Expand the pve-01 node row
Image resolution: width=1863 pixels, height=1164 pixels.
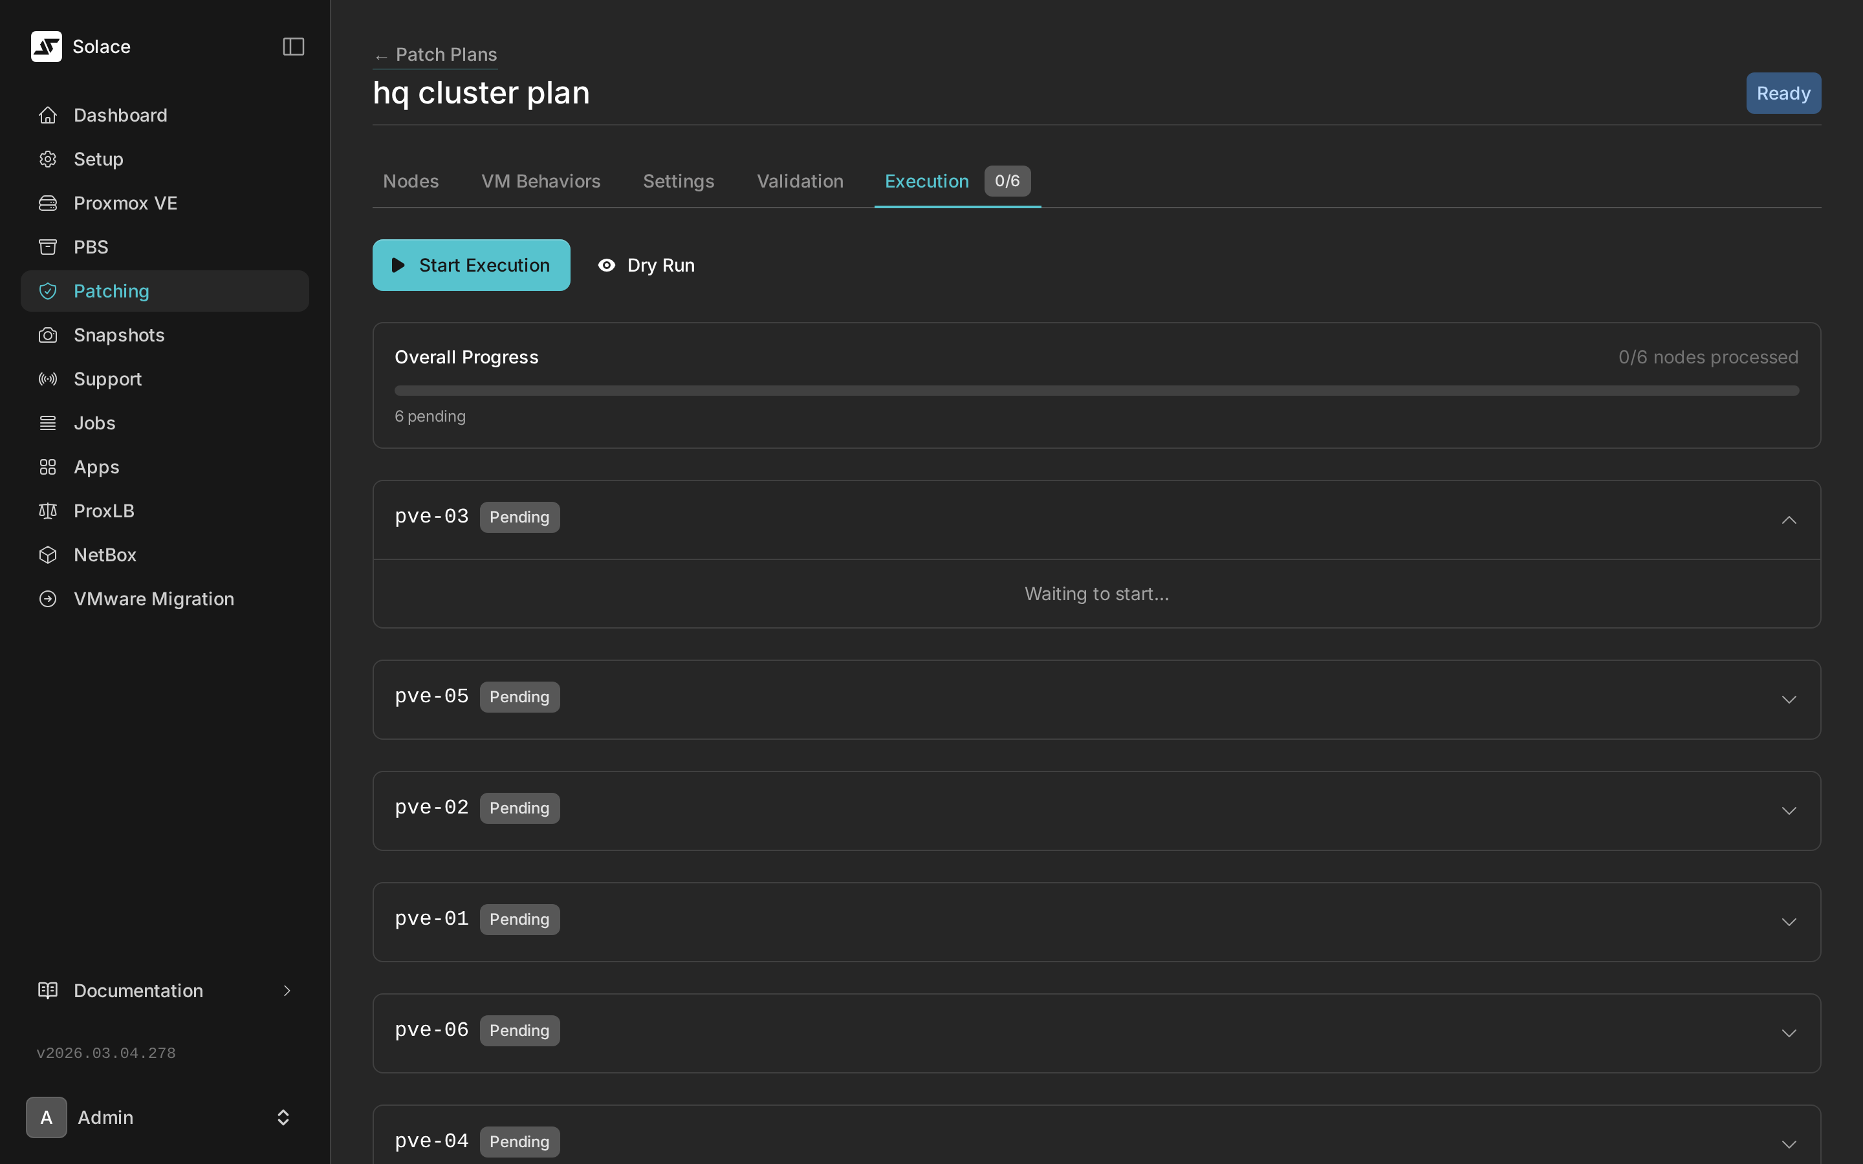(1789, 922)
